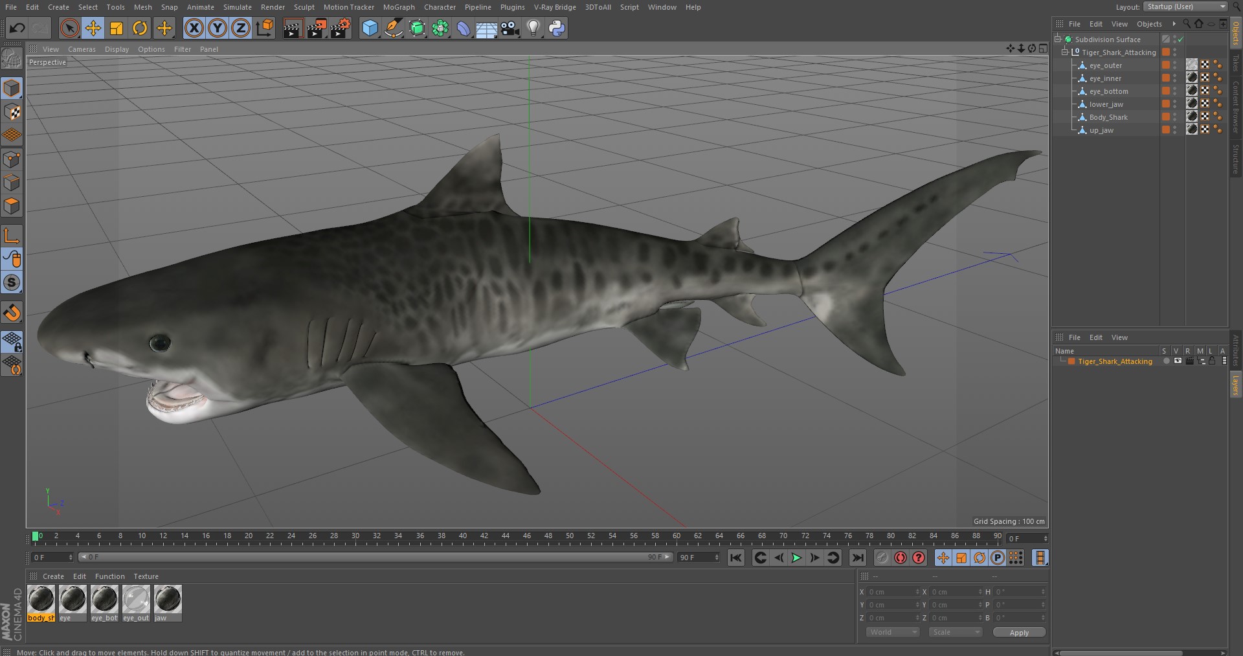Select the Move tool
Screen dimensions: 1243x656
(x=93, y=28)
